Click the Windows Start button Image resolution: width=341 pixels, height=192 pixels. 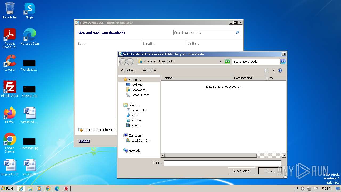pyautogui.click(x=7, y=189)
